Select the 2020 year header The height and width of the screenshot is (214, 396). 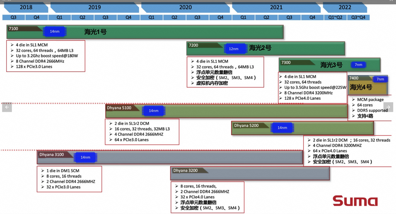tap(185, 7)
